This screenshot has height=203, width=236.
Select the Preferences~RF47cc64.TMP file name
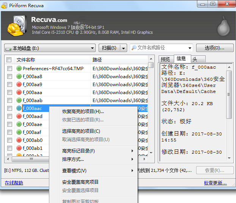tap(53, 69)
